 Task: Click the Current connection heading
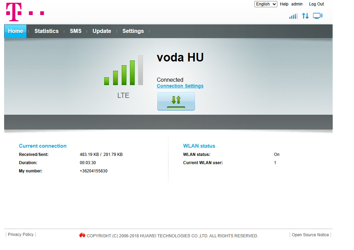(x=43, y=146)
